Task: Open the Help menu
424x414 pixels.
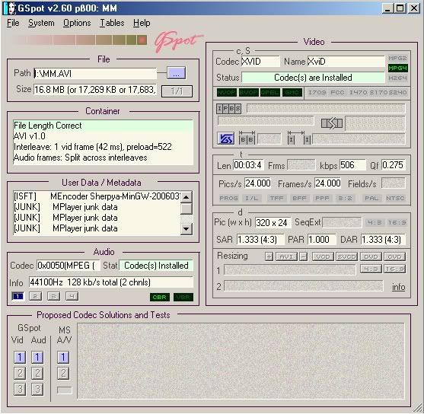Action: (142, 23)
